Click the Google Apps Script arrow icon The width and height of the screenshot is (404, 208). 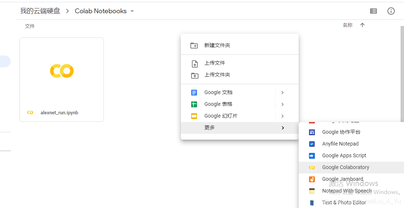click(x=312, y=156)
